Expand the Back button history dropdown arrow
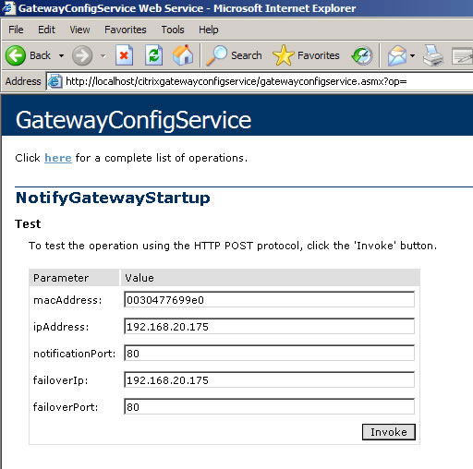473x469 pixels. pos(61,56)
